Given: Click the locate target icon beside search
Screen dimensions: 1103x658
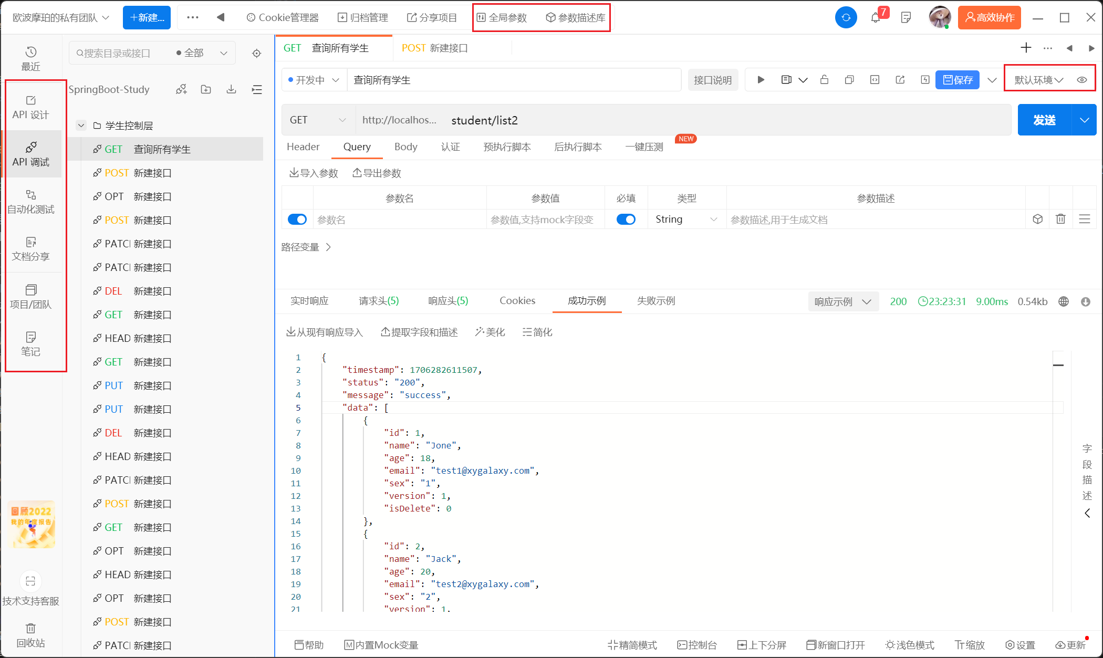Looking at the screenshot, I should (256, 53).
